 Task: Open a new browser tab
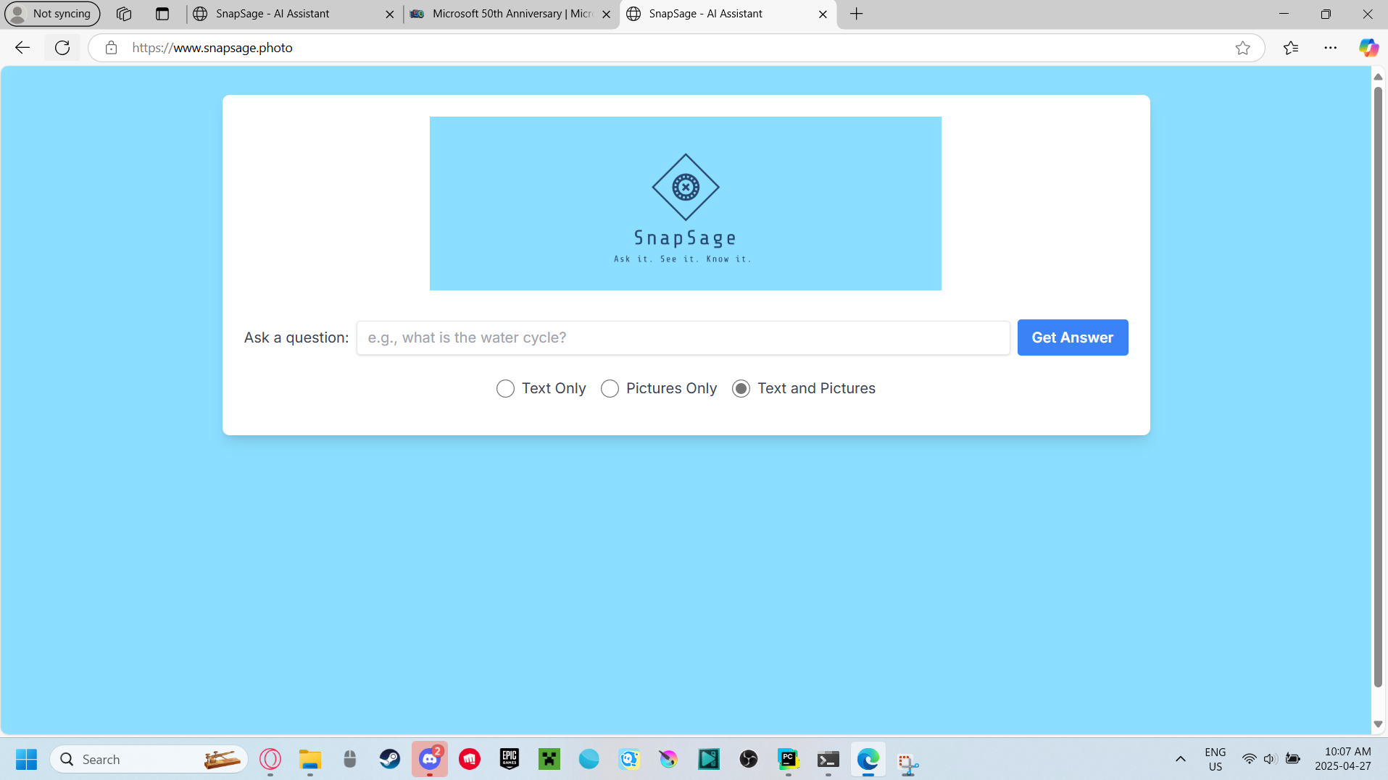click(857, 14)
